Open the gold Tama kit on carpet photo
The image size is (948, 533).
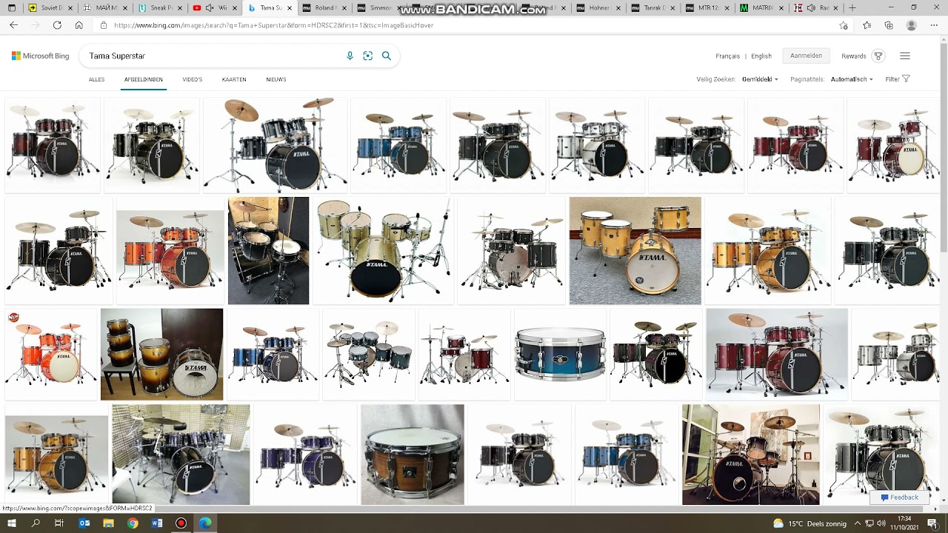[635, 250]
